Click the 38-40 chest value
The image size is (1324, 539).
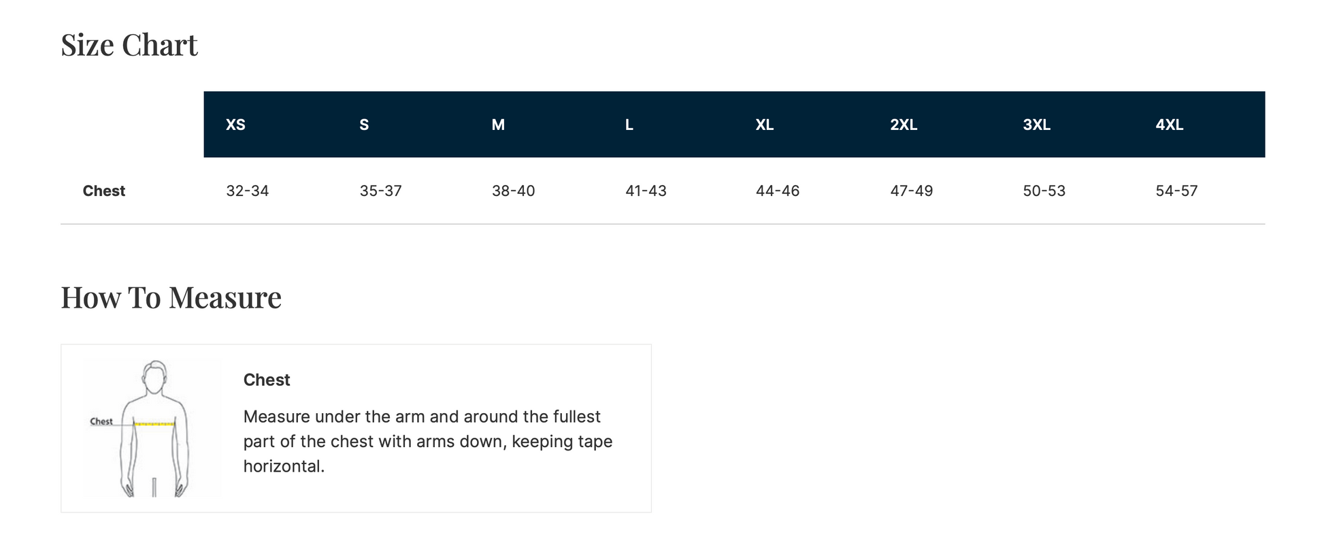[x=513, y=191]
